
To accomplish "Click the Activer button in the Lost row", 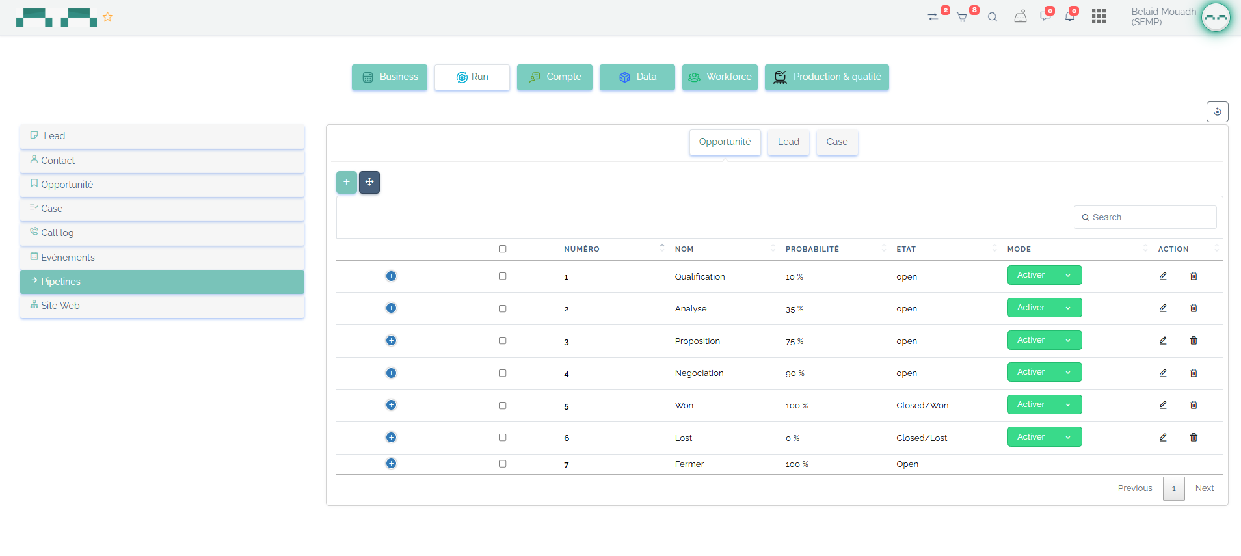I will [1031, 437].
